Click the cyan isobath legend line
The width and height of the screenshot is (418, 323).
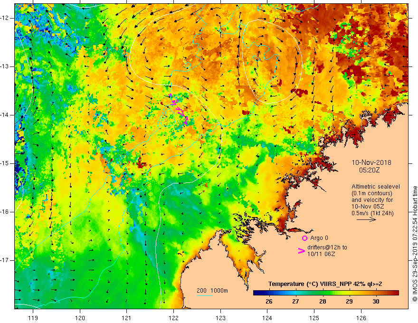(x=204, y=295)
